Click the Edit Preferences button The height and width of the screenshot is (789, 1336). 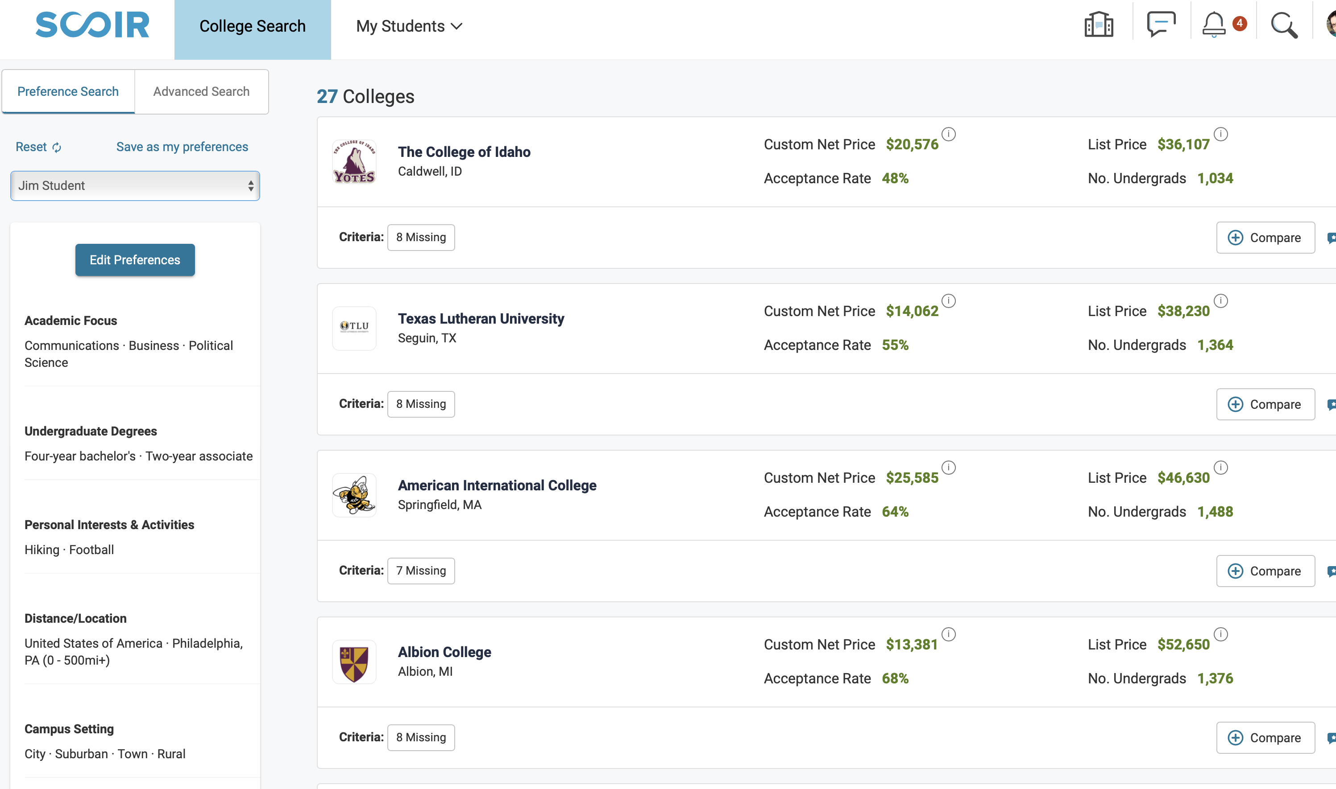coord(135,260)
